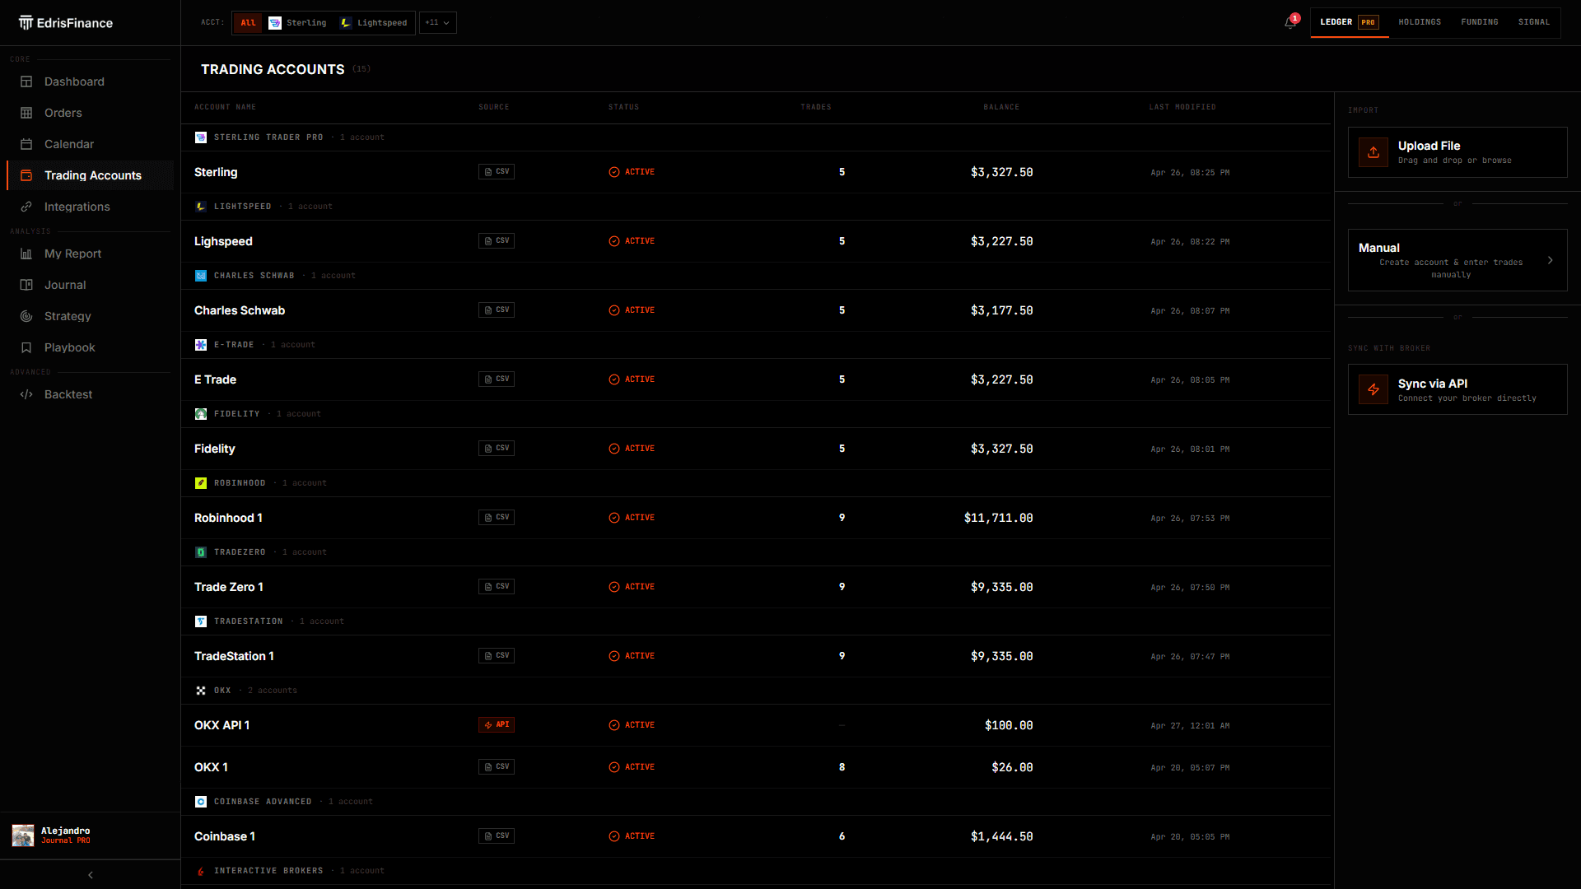Click the Sterling Trader Pro group logo
Screen dimensions: 1581x889
(x=201, y=137)
